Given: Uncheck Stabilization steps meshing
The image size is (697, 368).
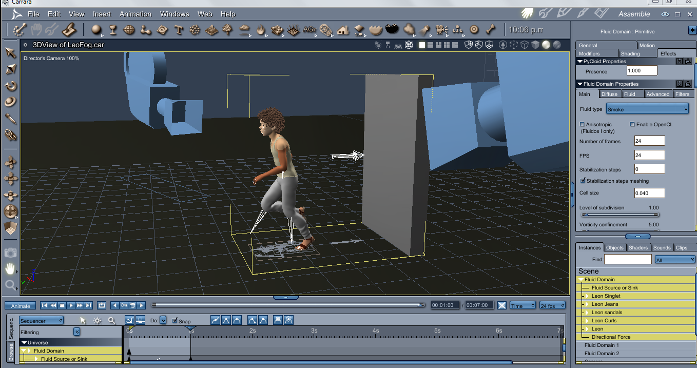Looking at the screenshot, I should (x=583, y=181).
